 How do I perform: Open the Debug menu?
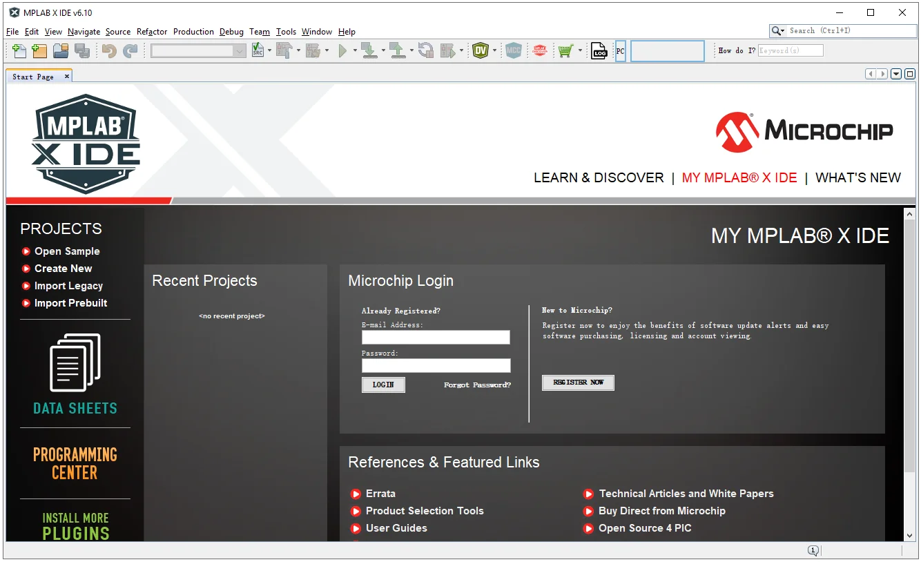point(231,32)
